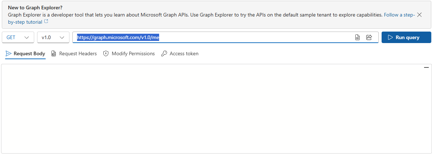Viewport: 432px width, 155px height.
Task: Open the Request Headers tab
Action: 78,53
